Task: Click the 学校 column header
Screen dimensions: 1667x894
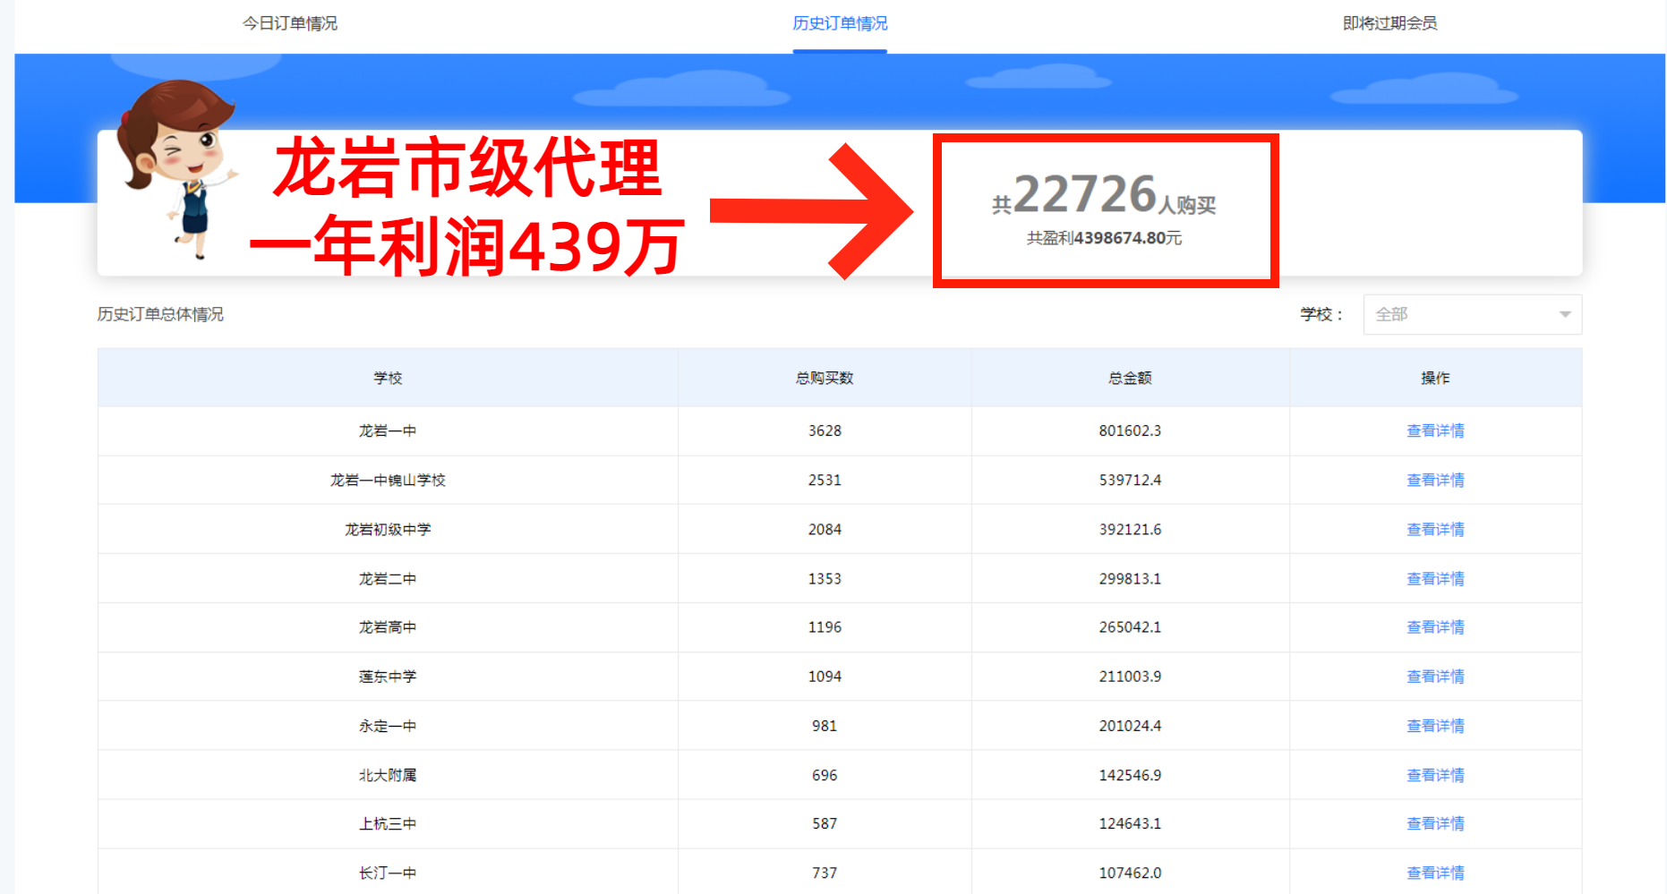Action: click(x=388, y=378)
